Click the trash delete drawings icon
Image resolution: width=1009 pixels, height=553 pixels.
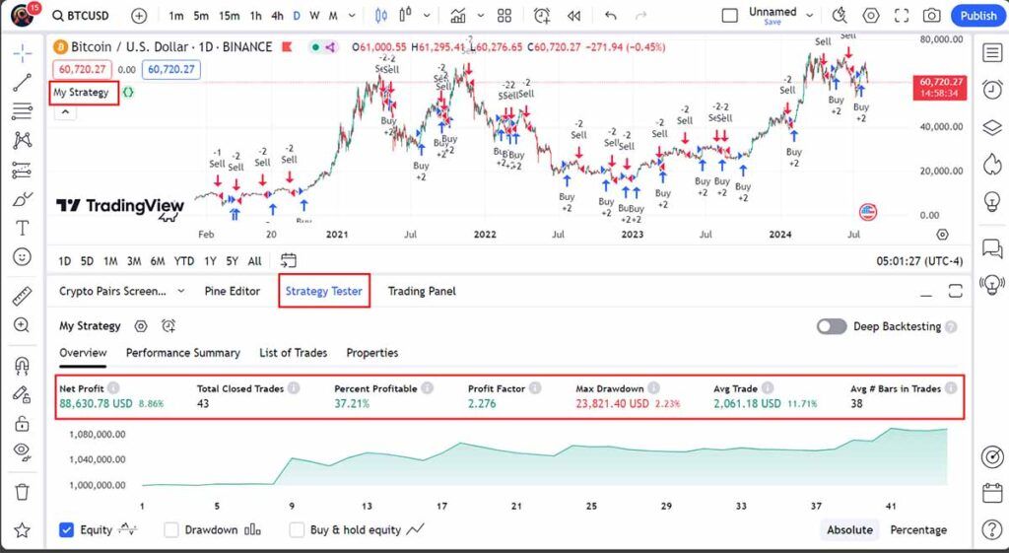[x=22, y=490]
